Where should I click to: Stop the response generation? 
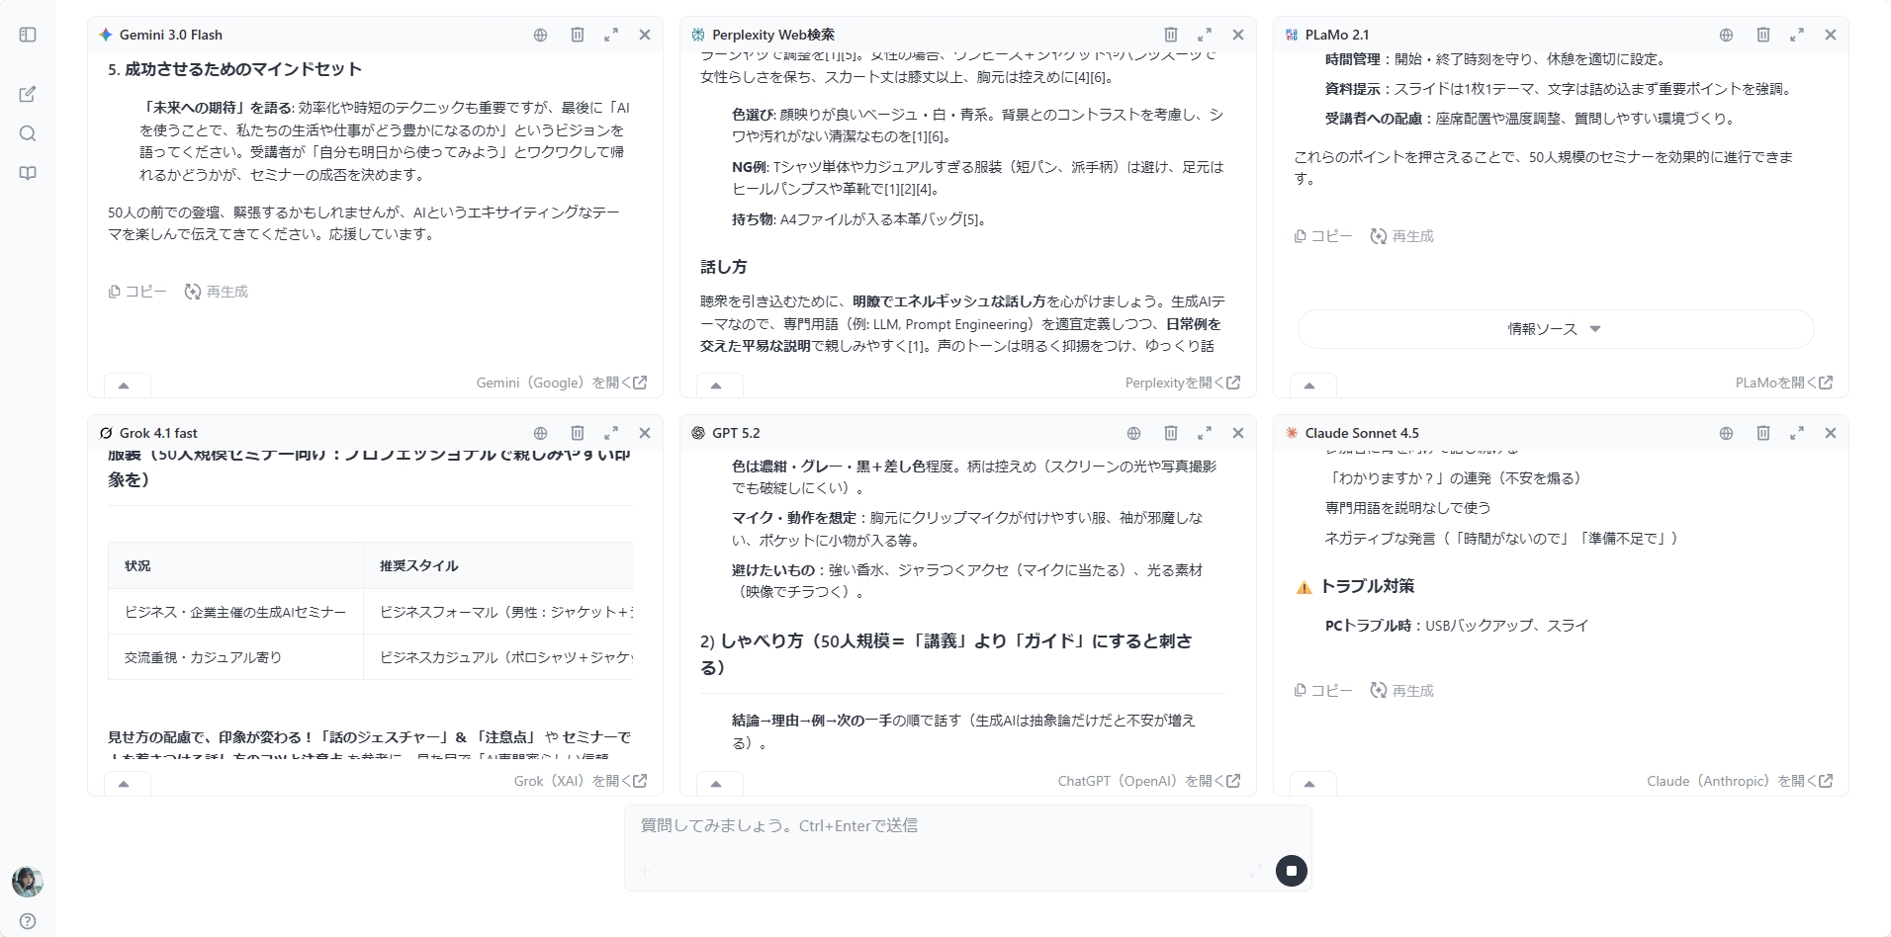1292,871
